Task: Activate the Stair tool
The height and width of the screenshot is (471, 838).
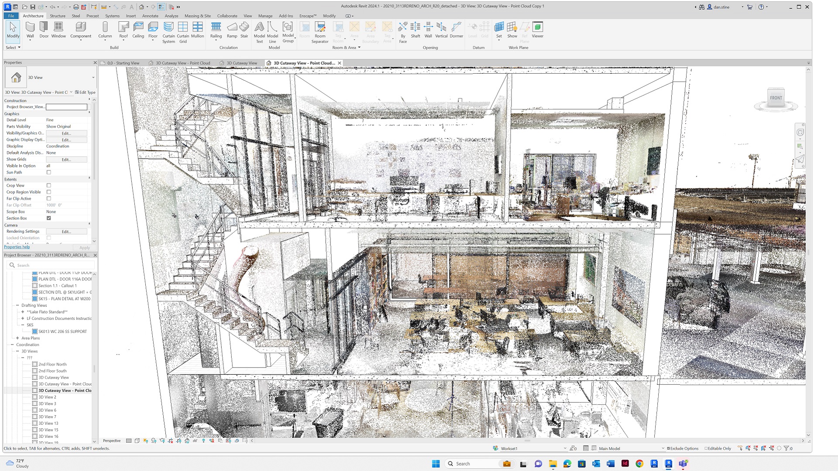Action: [x=244, y=31]
